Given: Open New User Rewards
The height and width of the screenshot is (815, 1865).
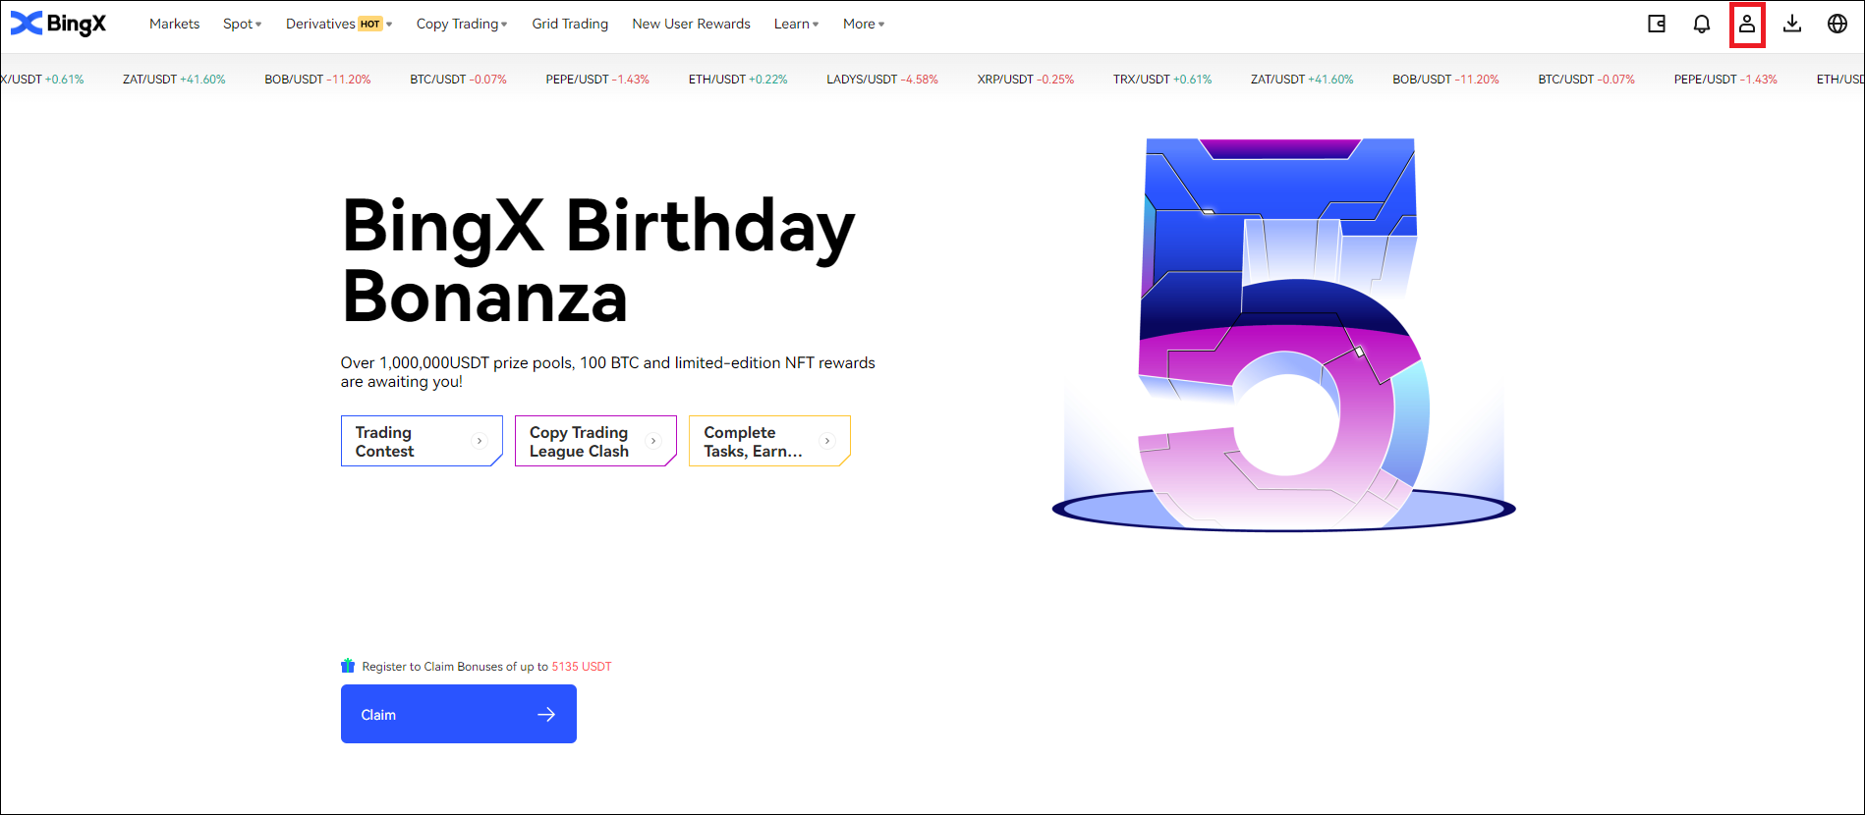Looking at the screenshot, I should [x=691, y=24].
